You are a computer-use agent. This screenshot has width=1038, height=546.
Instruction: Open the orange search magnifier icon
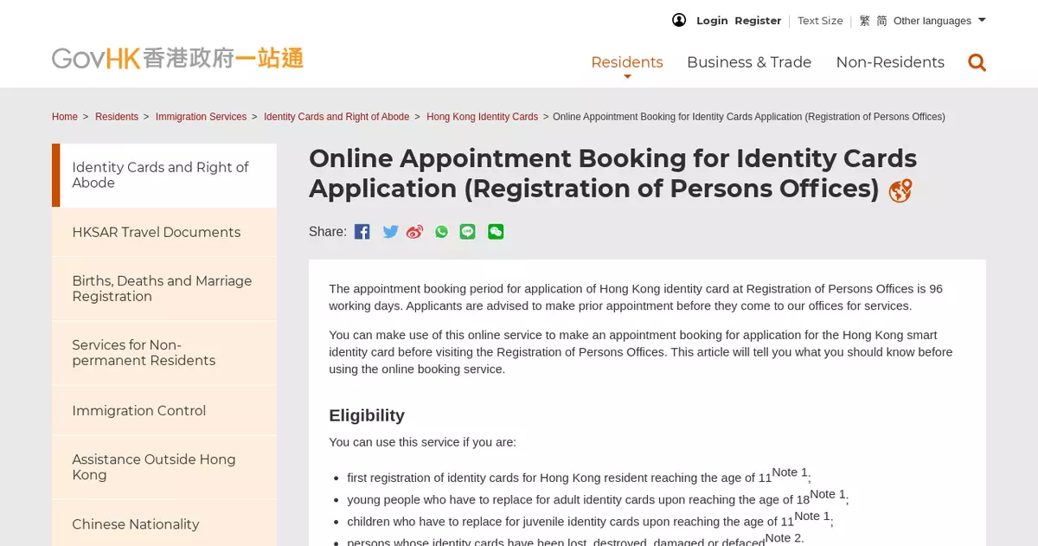tap(977, 62)
